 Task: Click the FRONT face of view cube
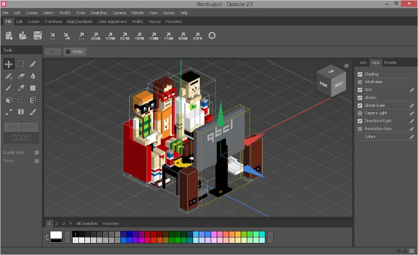(x=339, y=85)
